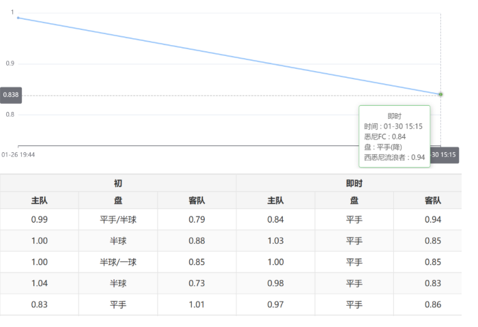Click the 1.03 live home odds cell
478x327 pixels.
pos(275,241)
